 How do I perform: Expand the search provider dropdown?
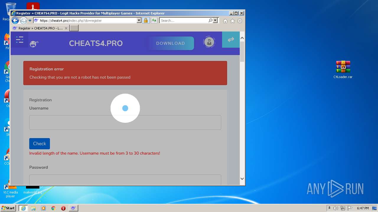[215, 21]
